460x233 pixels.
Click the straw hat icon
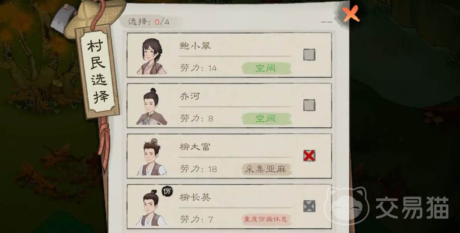[x=95, y=16]
